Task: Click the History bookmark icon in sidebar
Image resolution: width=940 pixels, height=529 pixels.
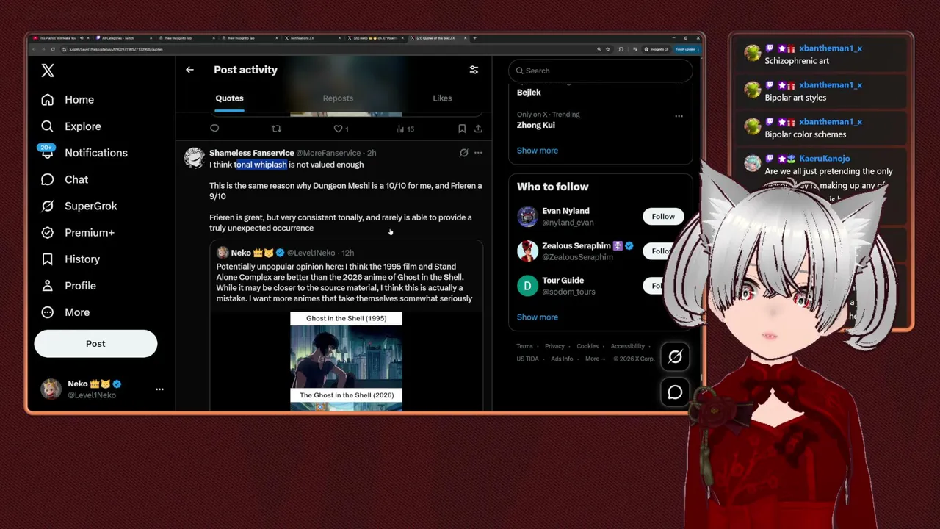Action: point(48,259)
